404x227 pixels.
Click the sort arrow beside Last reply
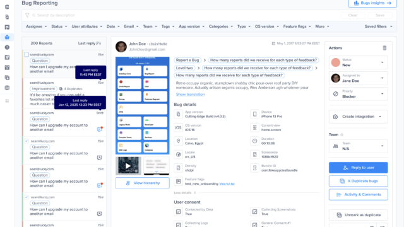(x=98, y=44)
